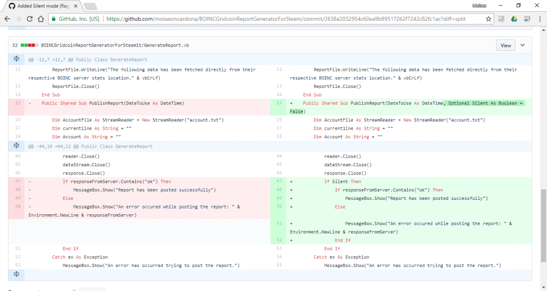
Task: Open a new browser tab
Action: click(90, 6)
